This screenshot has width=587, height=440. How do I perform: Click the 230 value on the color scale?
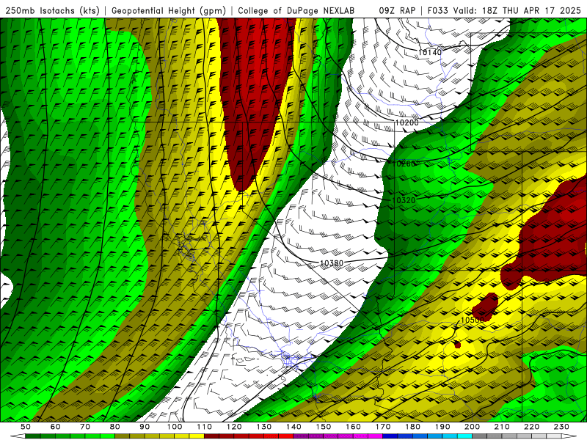(561, 427)
